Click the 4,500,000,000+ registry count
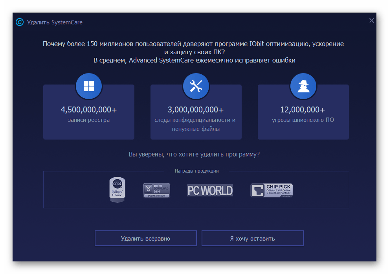Screen dimensions: 389x274 point(89,109)
